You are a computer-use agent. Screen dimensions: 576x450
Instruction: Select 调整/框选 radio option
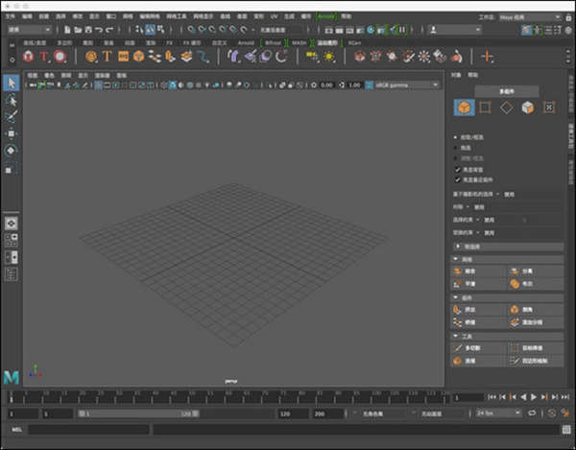pyautogui.click(x=455, y=158)
